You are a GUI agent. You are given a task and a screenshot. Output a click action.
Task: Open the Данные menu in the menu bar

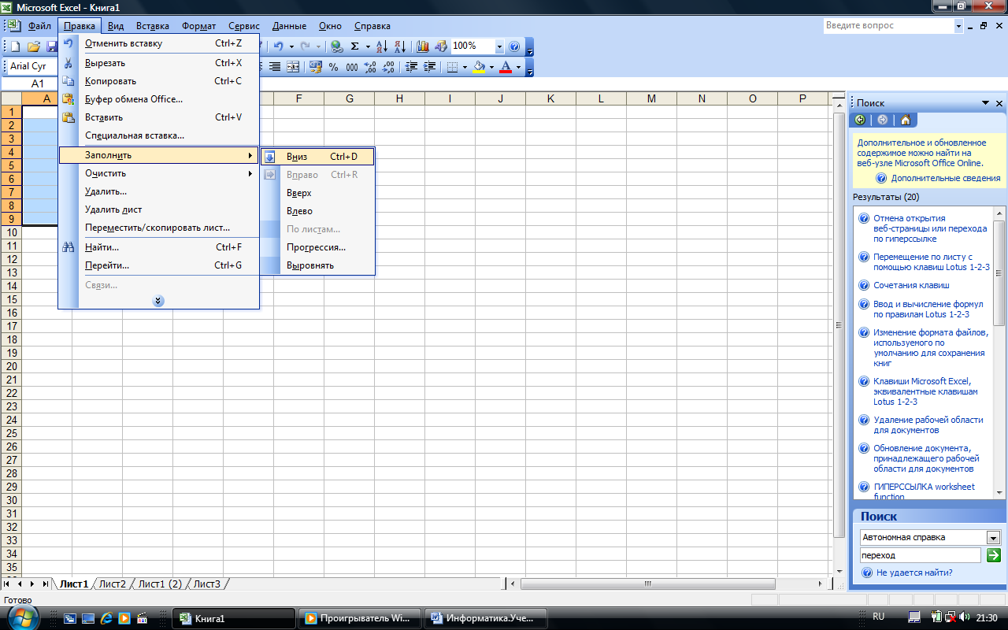[x=289, y=26]
